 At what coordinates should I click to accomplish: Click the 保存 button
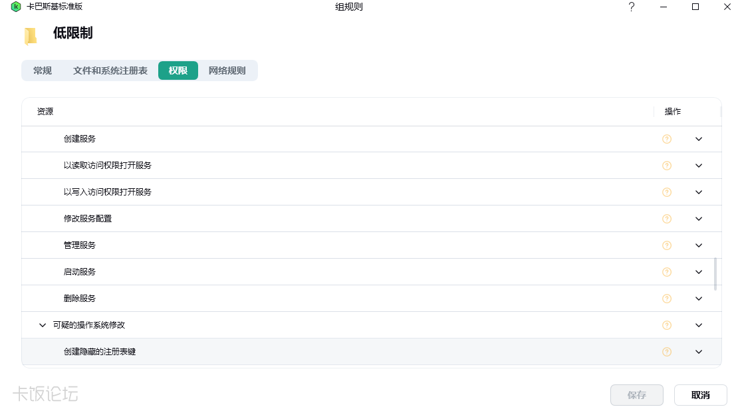(x=636, y=395)
